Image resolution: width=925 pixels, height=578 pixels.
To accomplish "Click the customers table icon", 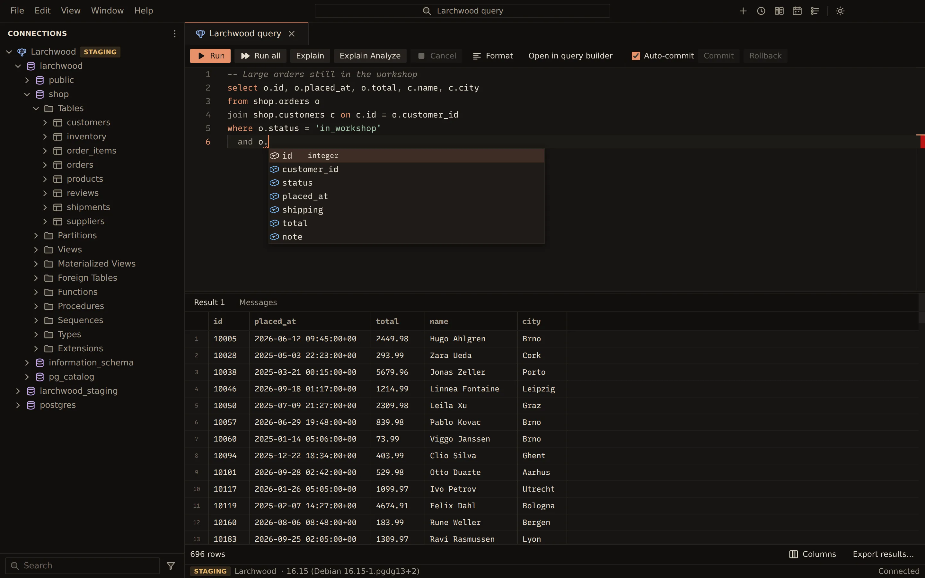I will tap(58, 122).
